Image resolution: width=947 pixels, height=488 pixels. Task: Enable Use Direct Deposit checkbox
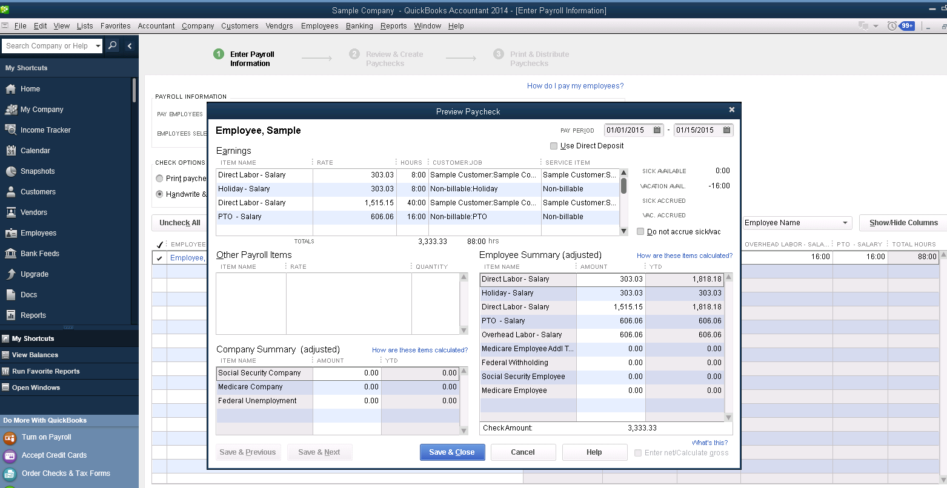pyautogui.click(x=554, y=146)
